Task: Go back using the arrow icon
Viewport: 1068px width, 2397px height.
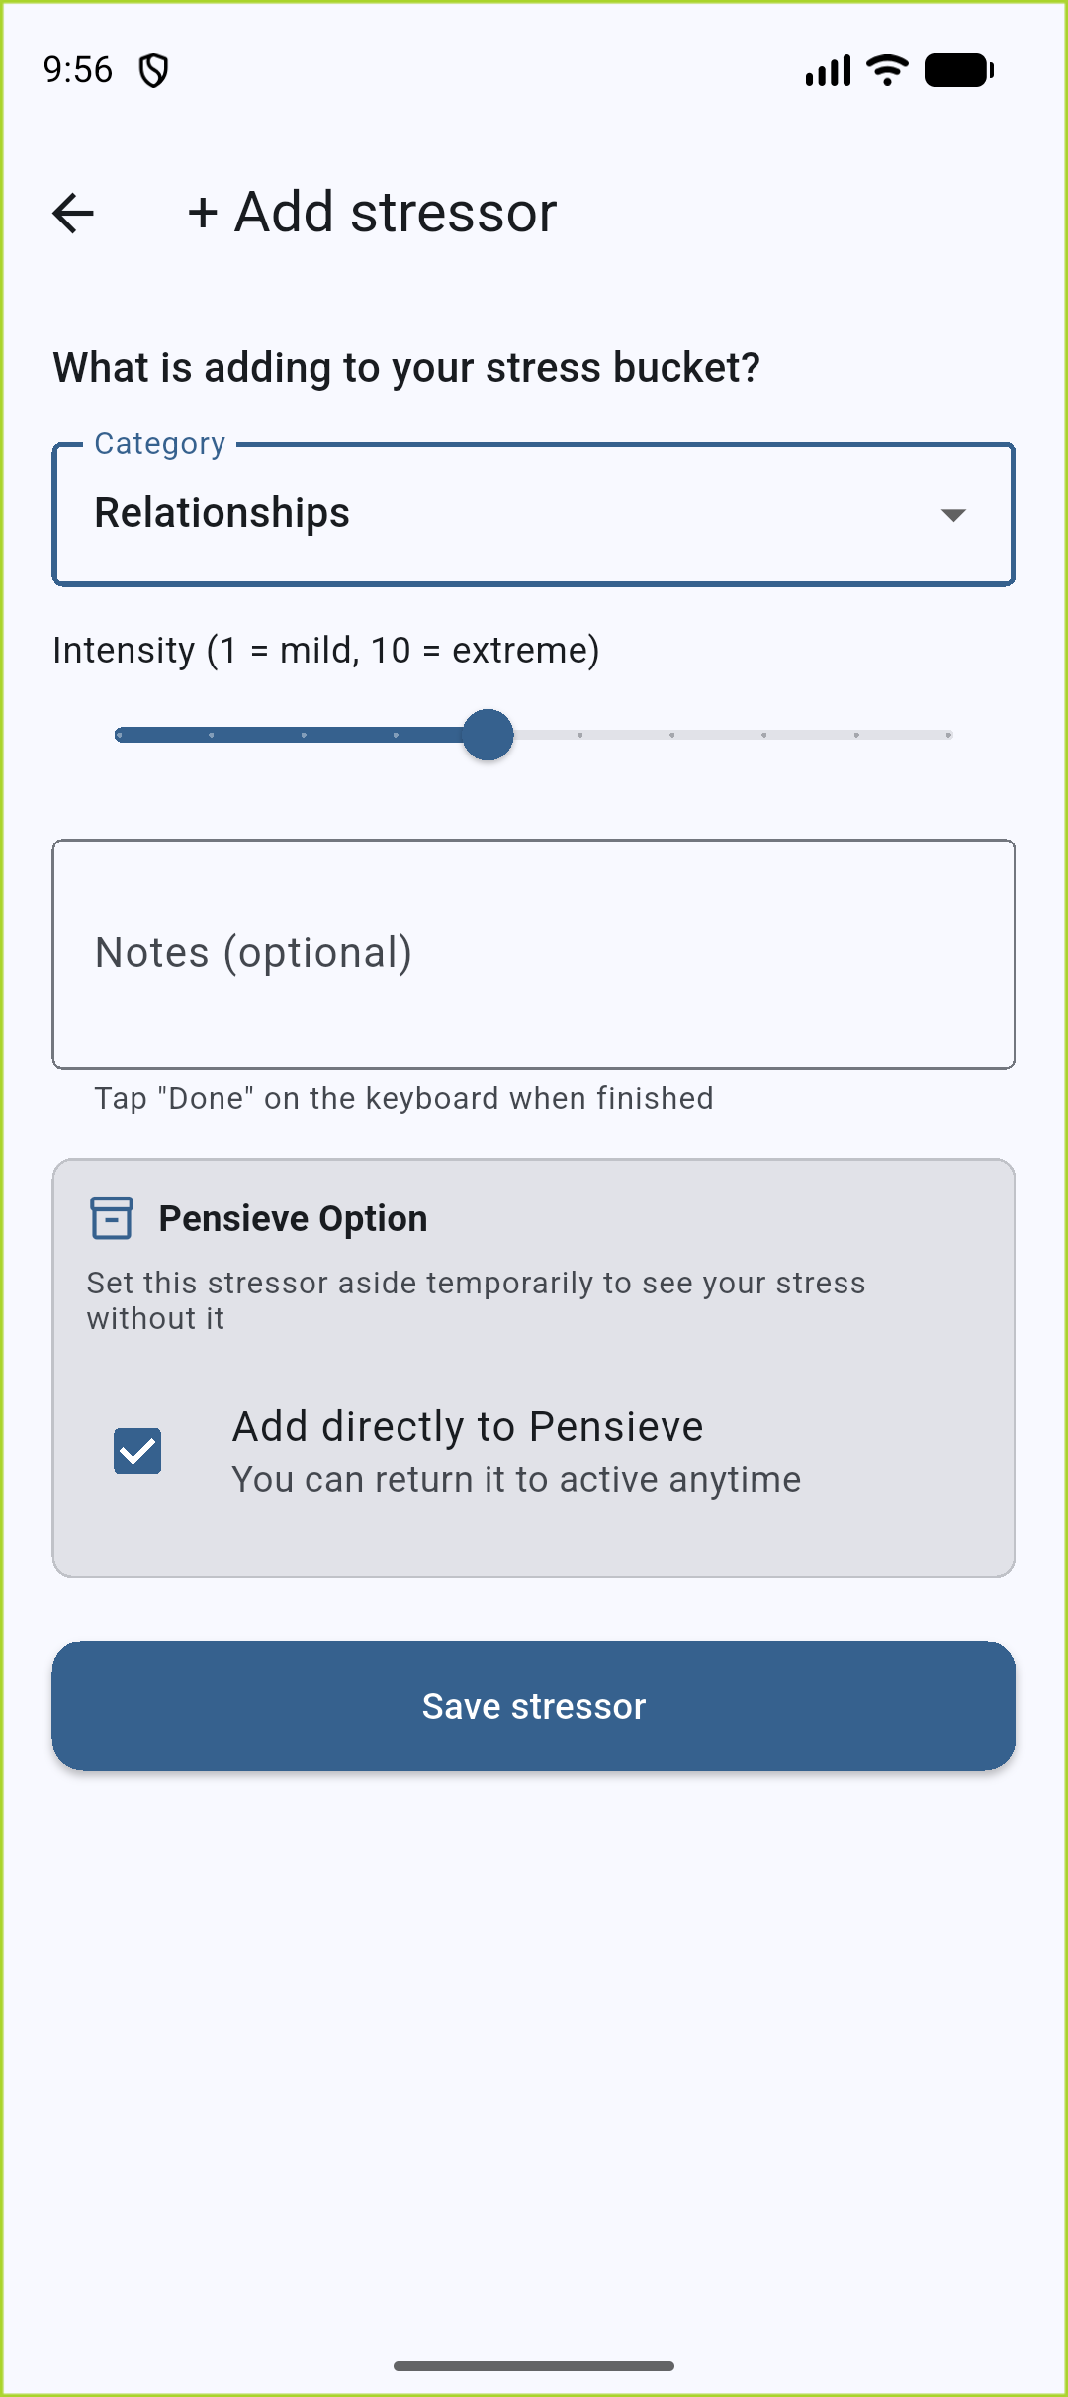Action: tap(73, 213)
